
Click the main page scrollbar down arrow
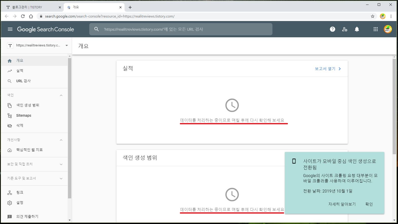tap(394, 220)
